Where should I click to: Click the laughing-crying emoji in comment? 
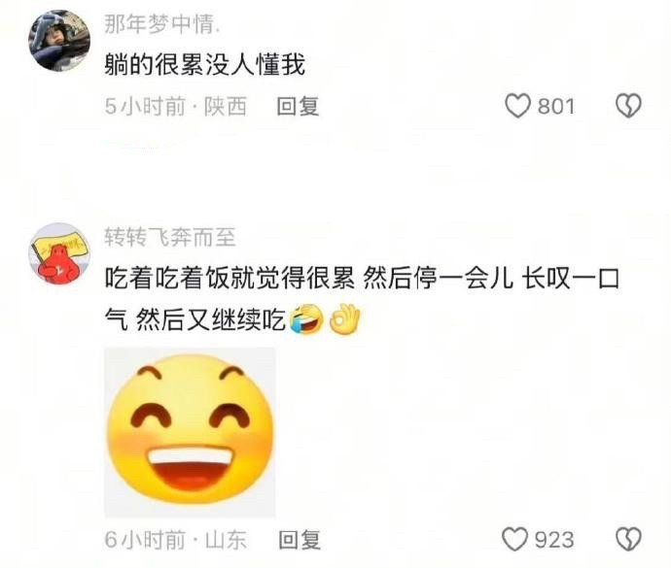307,318
